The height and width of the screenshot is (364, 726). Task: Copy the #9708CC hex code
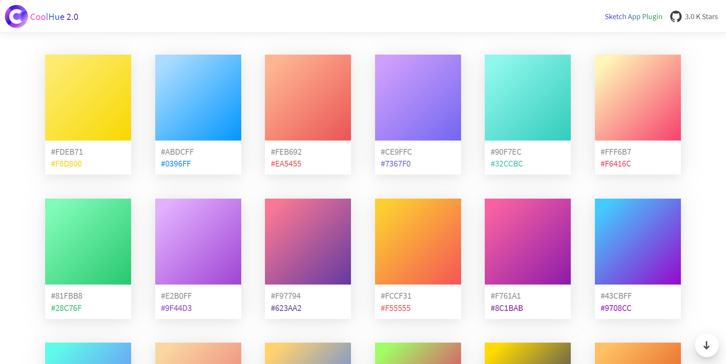click(616, 308)
